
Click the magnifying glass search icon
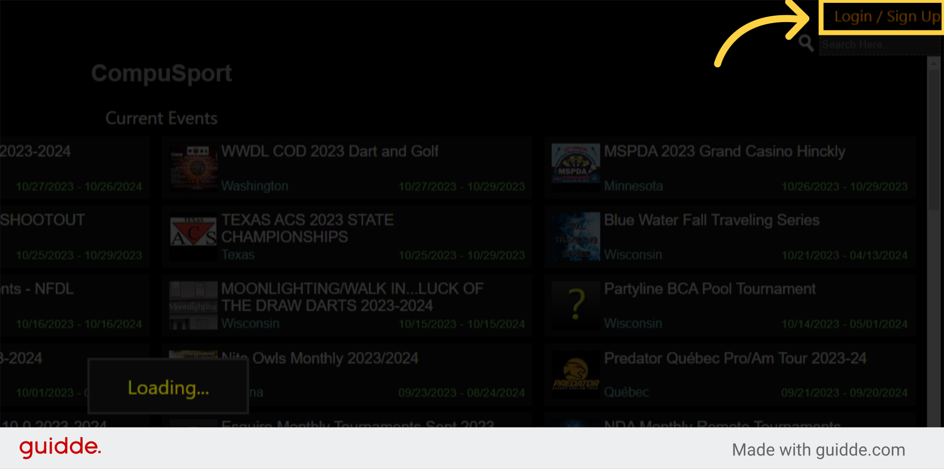pyautogui.click(x=806, y=43)
